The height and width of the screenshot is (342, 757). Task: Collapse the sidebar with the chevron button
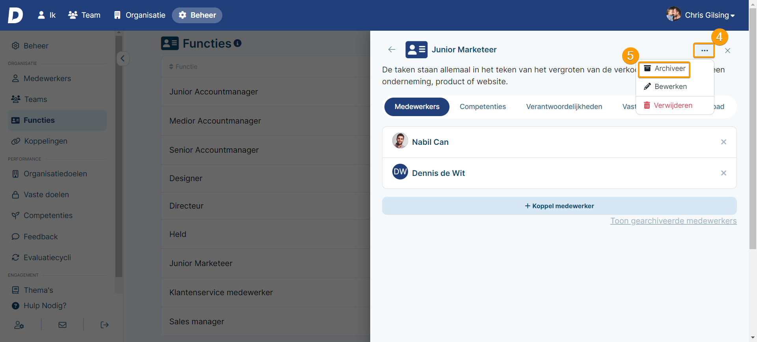pos(123,59)
